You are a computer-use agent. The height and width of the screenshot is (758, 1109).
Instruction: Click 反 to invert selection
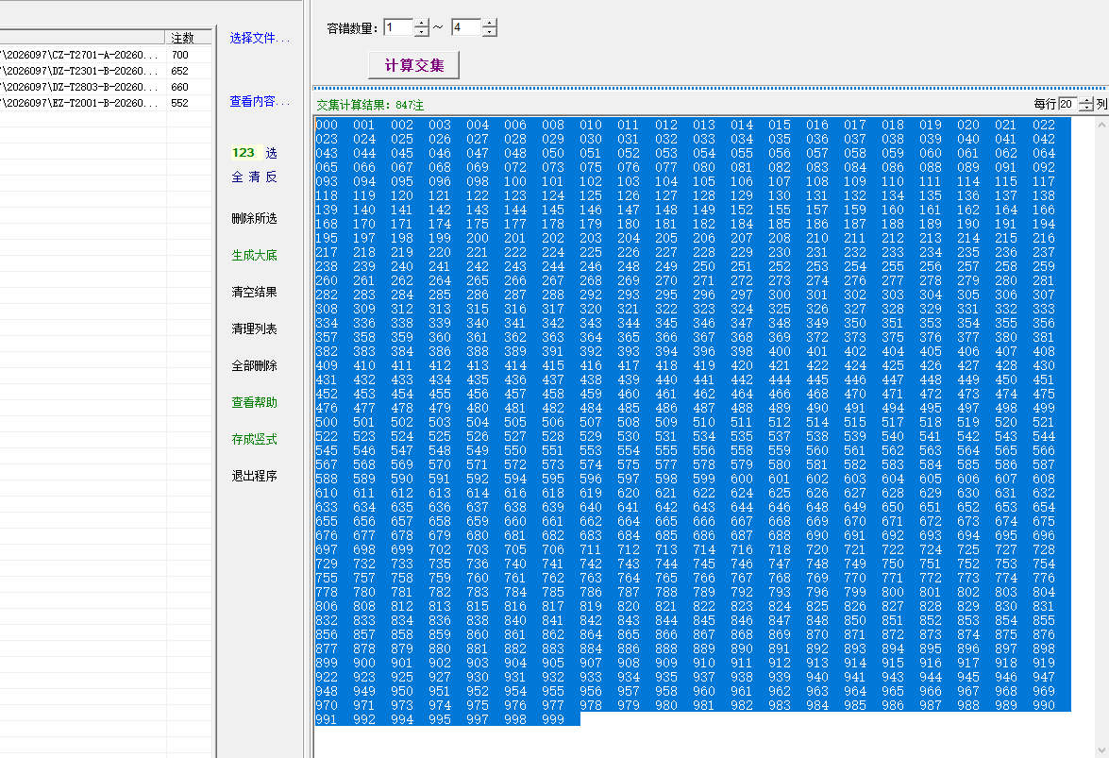point(271,177)
